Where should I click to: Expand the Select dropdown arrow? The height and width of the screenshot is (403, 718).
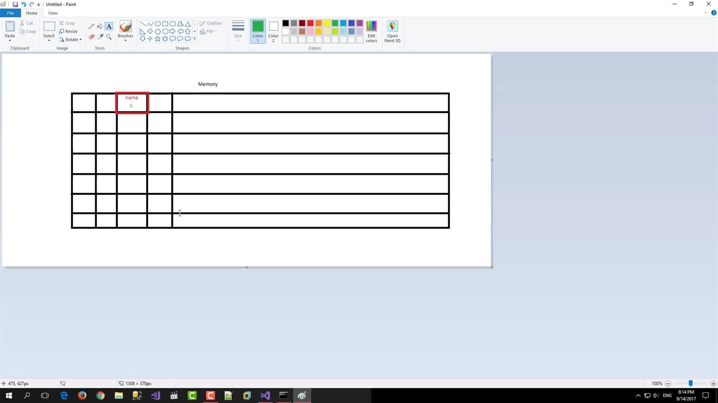tap(49, 41)
